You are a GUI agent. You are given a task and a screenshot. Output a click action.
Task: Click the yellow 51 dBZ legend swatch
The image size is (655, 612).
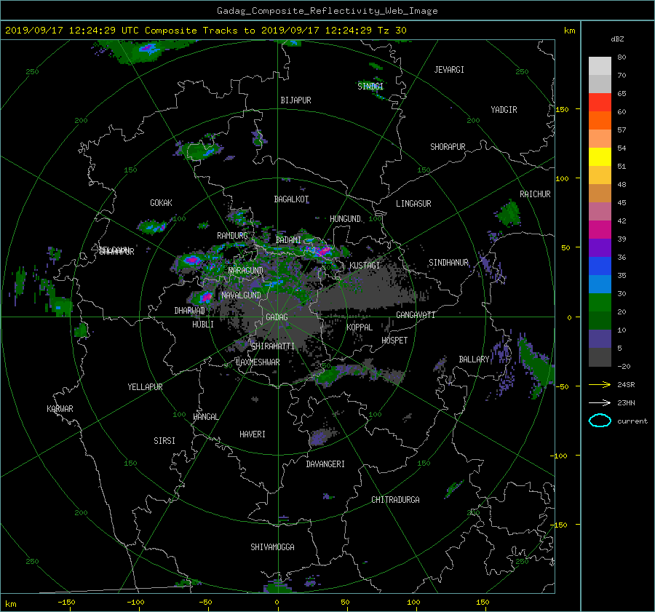[x=600, y=156]
